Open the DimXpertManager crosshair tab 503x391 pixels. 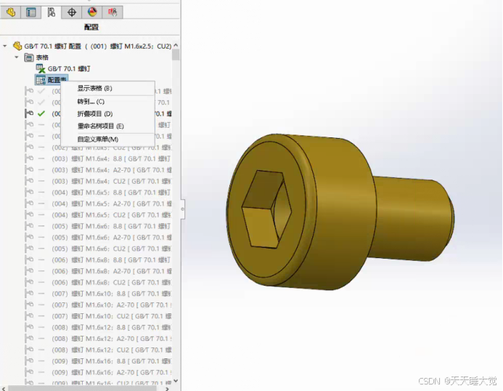click(72, 12)
